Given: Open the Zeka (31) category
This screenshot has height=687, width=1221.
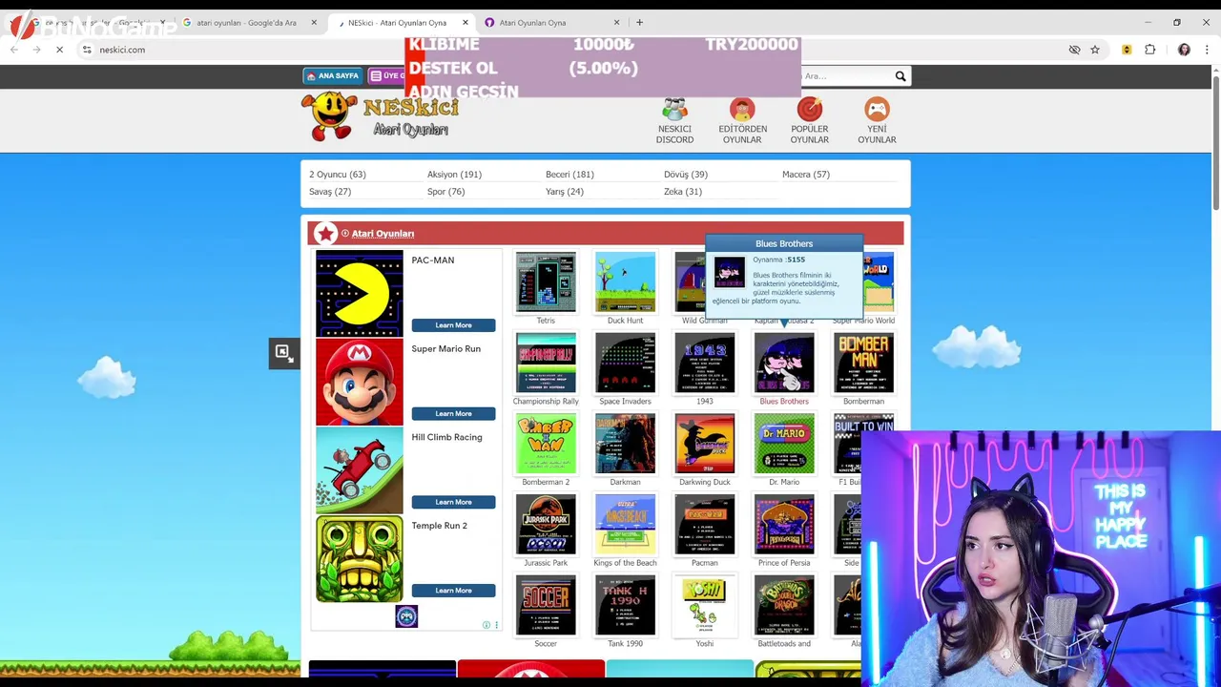Looking at the screenshot, I should pyautogui.click(x=683, y=192).
